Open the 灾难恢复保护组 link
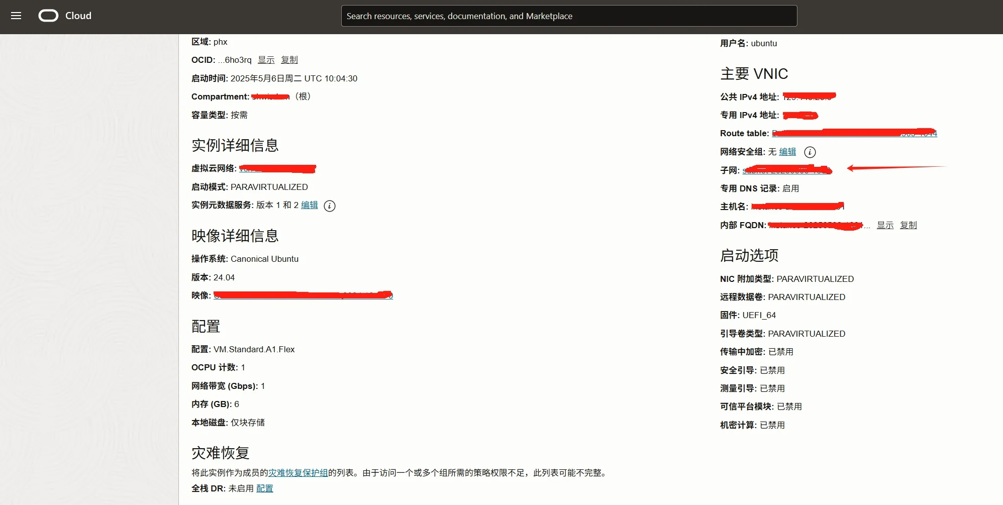 (298, 473)
